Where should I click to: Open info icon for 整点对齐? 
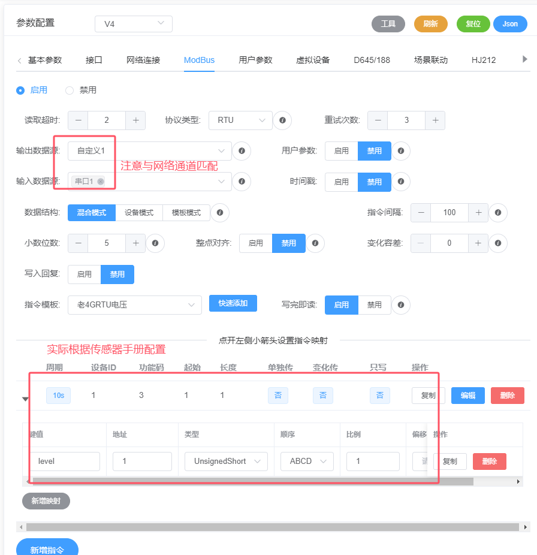pos(315,243)
